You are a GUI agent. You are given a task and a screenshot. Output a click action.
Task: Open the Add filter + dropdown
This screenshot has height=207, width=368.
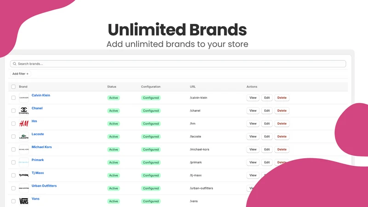(20, 74)
